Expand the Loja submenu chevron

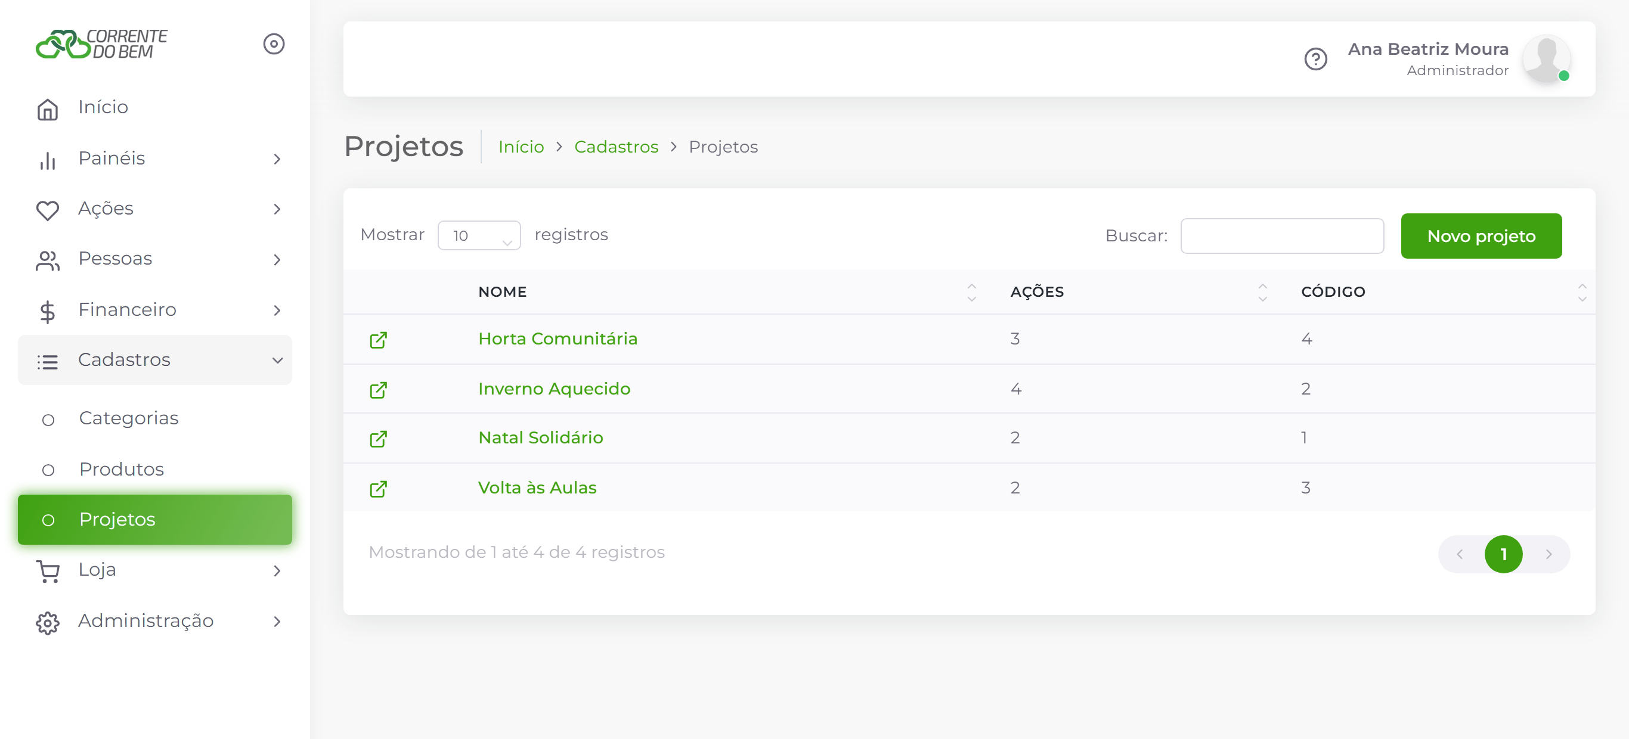pyautogui.click(x=277, y=571)
